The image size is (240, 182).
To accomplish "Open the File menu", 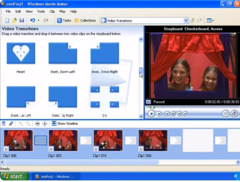I will click(x=8, y=12).
